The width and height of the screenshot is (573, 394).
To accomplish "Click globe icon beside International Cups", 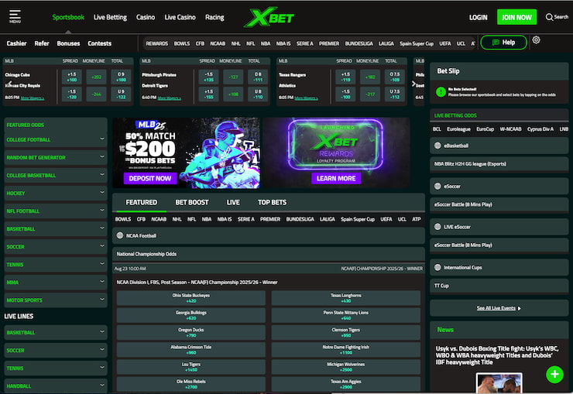I will [437, 267].
